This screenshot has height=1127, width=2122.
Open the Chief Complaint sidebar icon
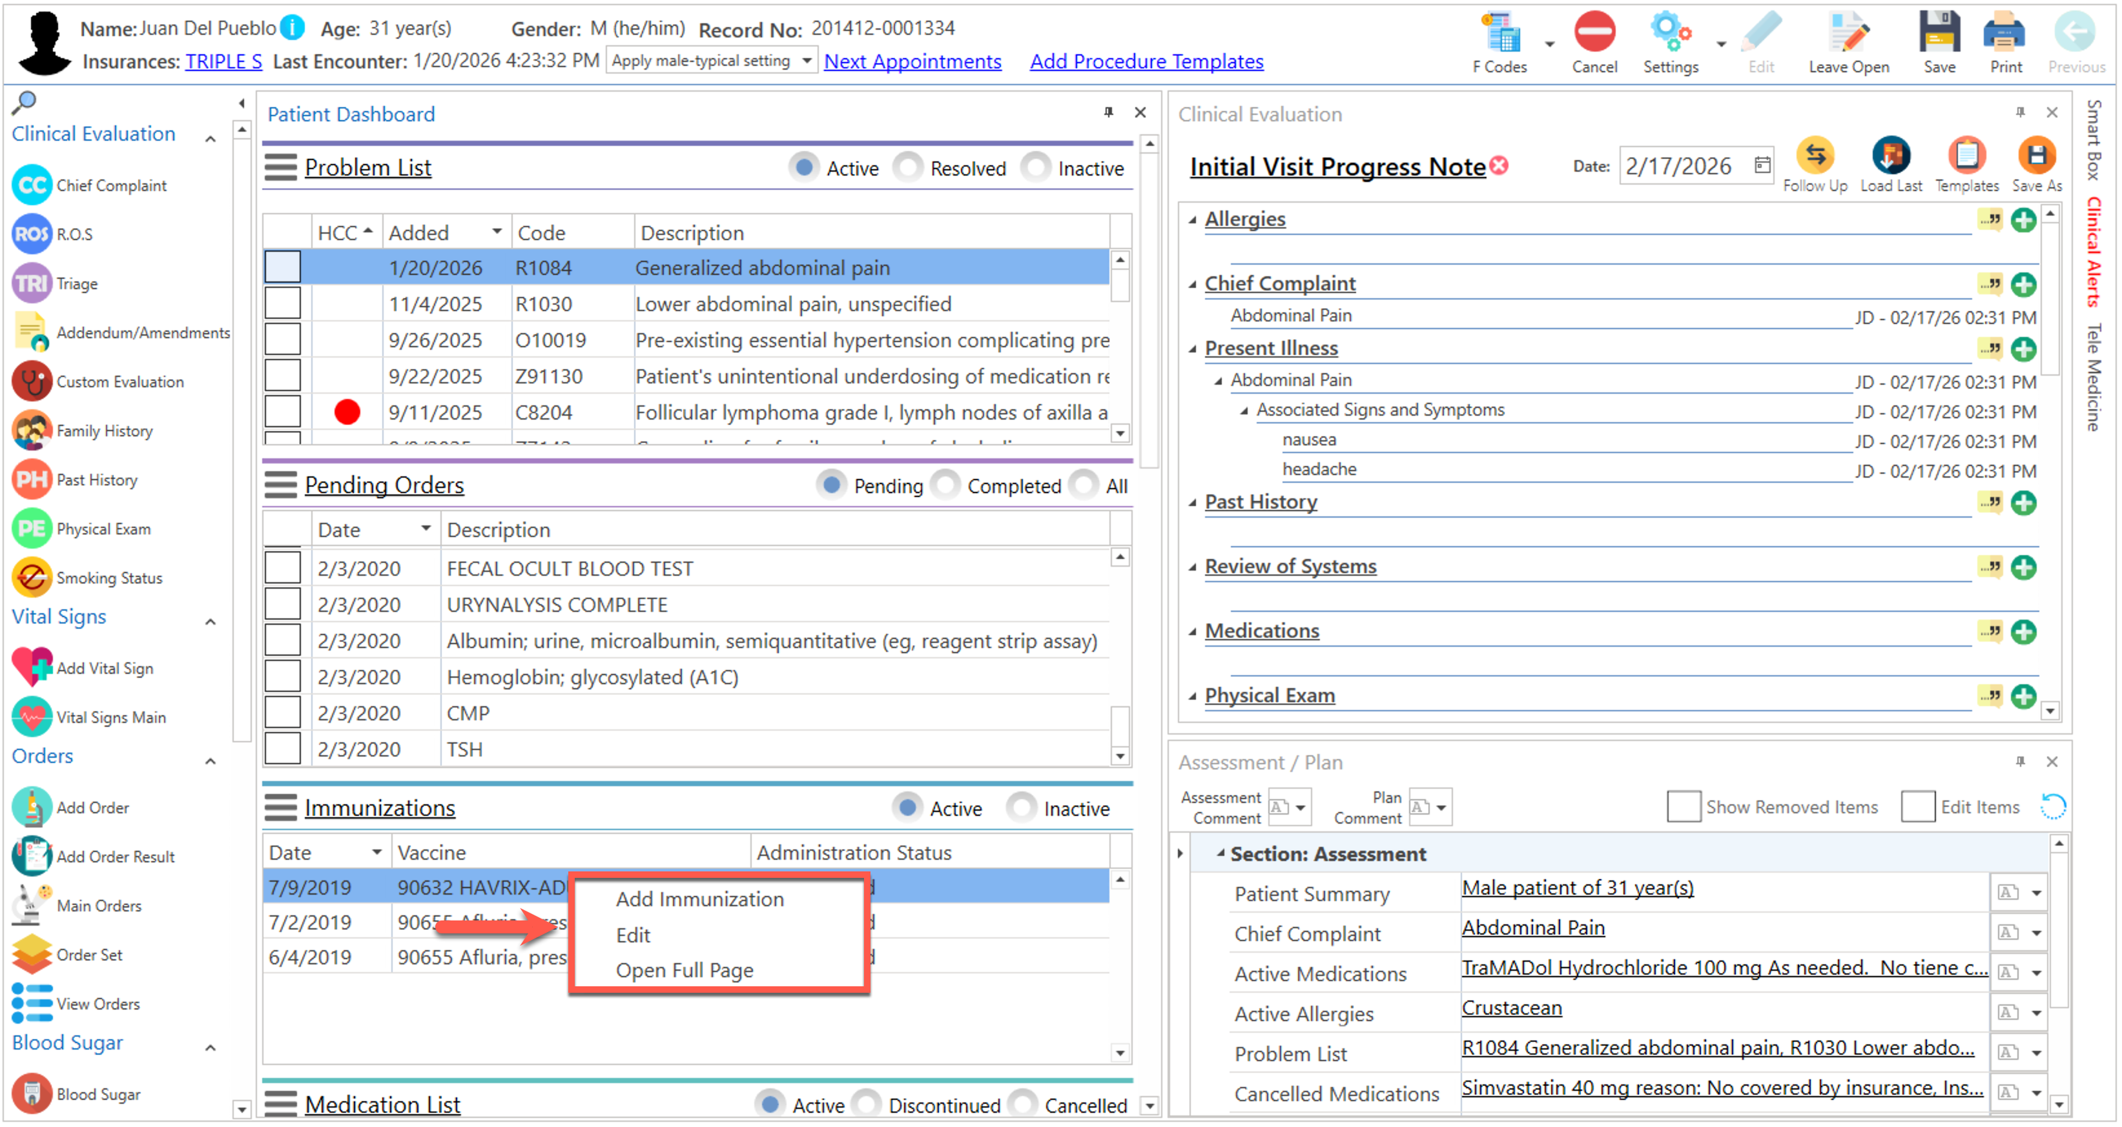(31, 185)
